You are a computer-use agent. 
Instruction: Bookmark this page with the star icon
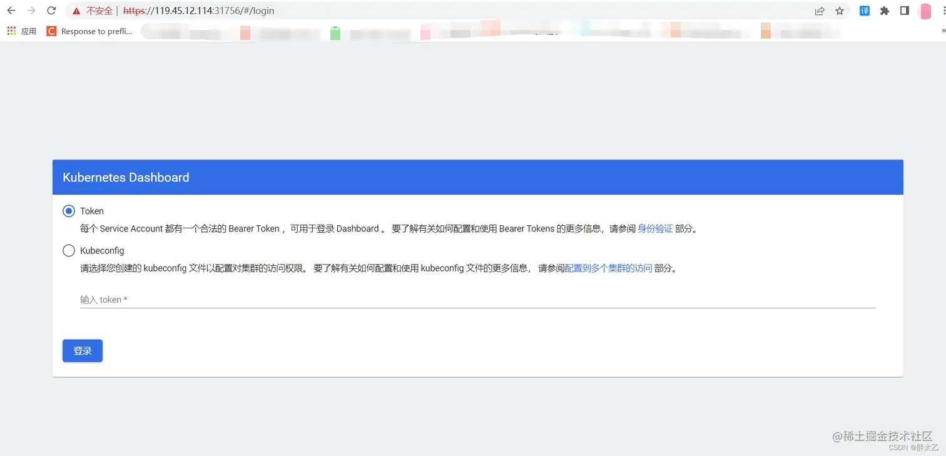(840, 11)
